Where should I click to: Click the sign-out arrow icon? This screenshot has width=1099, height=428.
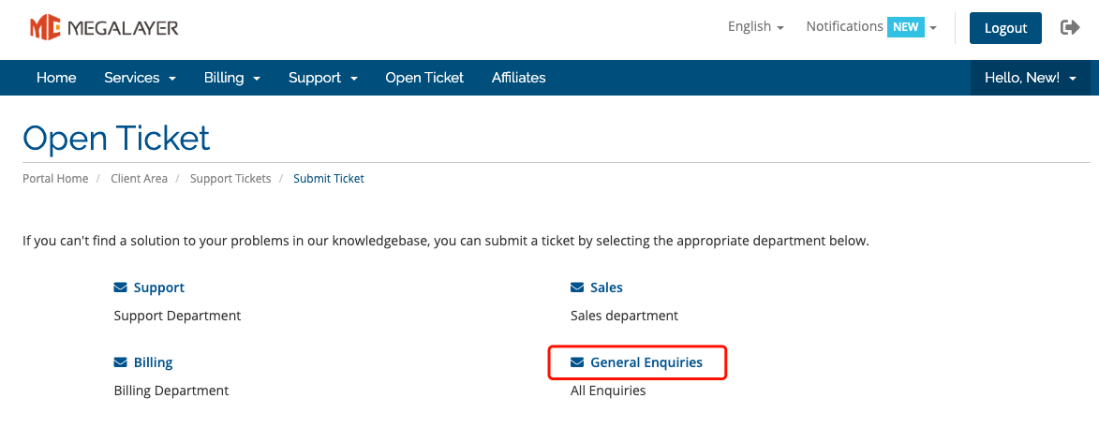coord(1070,27)
